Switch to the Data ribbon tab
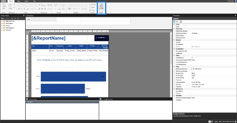Image resolution: width=237 pixels, height=123 pixels. pos(19,1)
